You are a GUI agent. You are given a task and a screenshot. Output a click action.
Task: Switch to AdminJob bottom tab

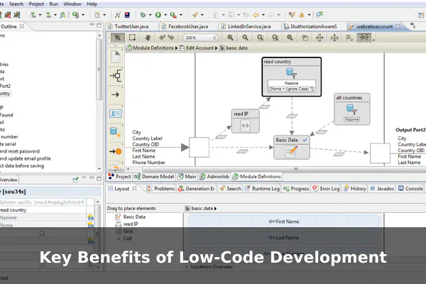pyautogui.click(x=214, y=177)
